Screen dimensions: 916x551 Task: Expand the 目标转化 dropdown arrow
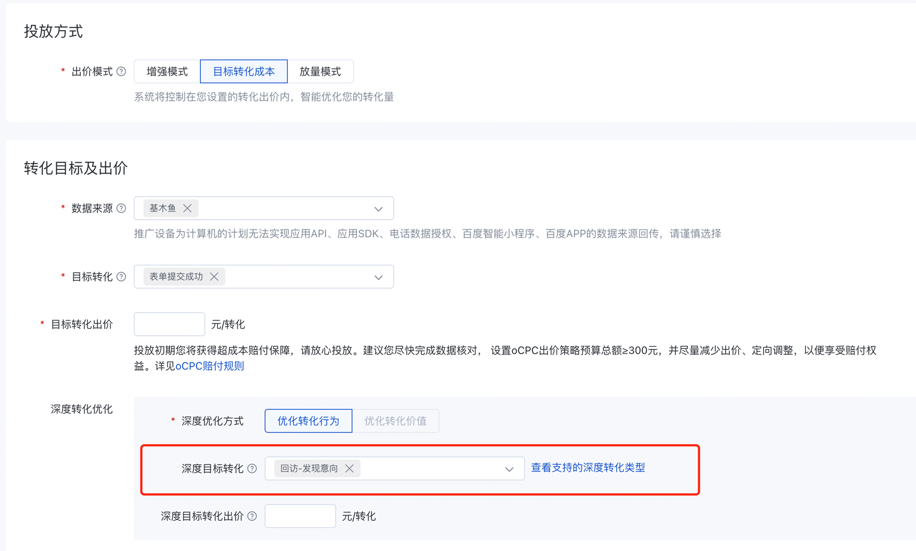click(379, 277)
